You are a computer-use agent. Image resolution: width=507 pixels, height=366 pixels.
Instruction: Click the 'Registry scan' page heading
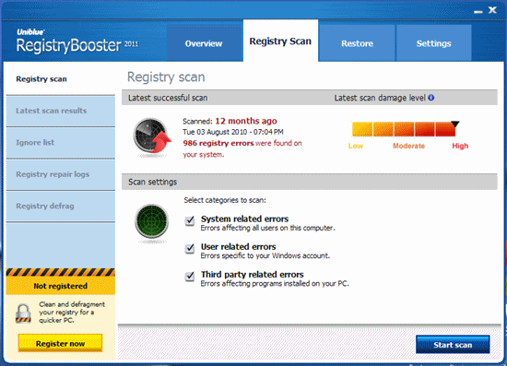pyautogui.click(x=166, y=77)
